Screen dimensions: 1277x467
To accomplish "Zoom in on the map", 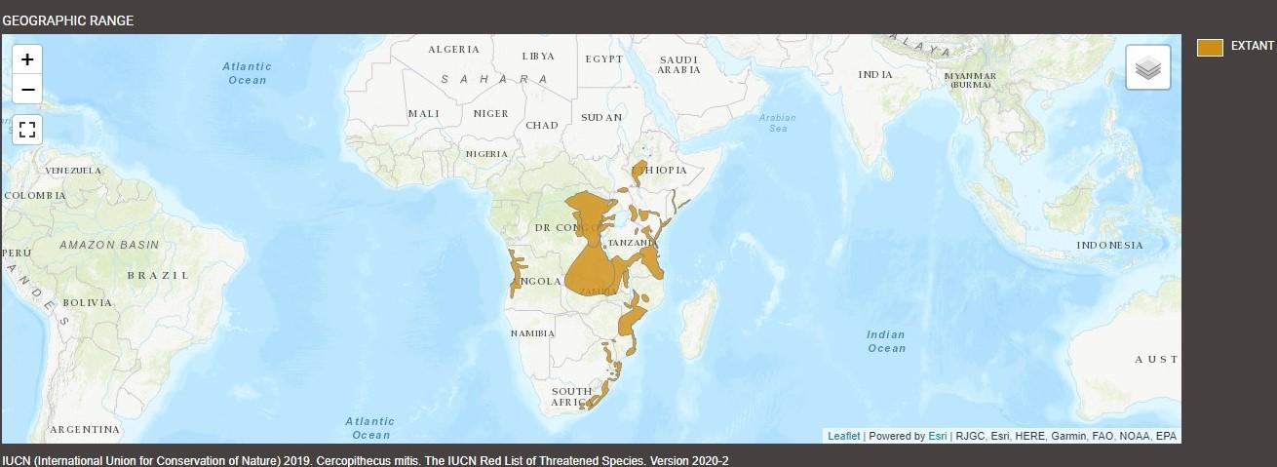I will coord(27,59).
